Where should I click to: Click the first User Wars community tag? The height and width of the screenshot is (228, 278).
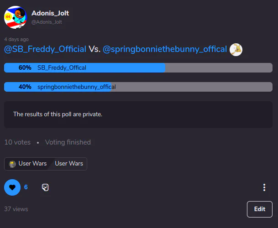click(28, 164)
